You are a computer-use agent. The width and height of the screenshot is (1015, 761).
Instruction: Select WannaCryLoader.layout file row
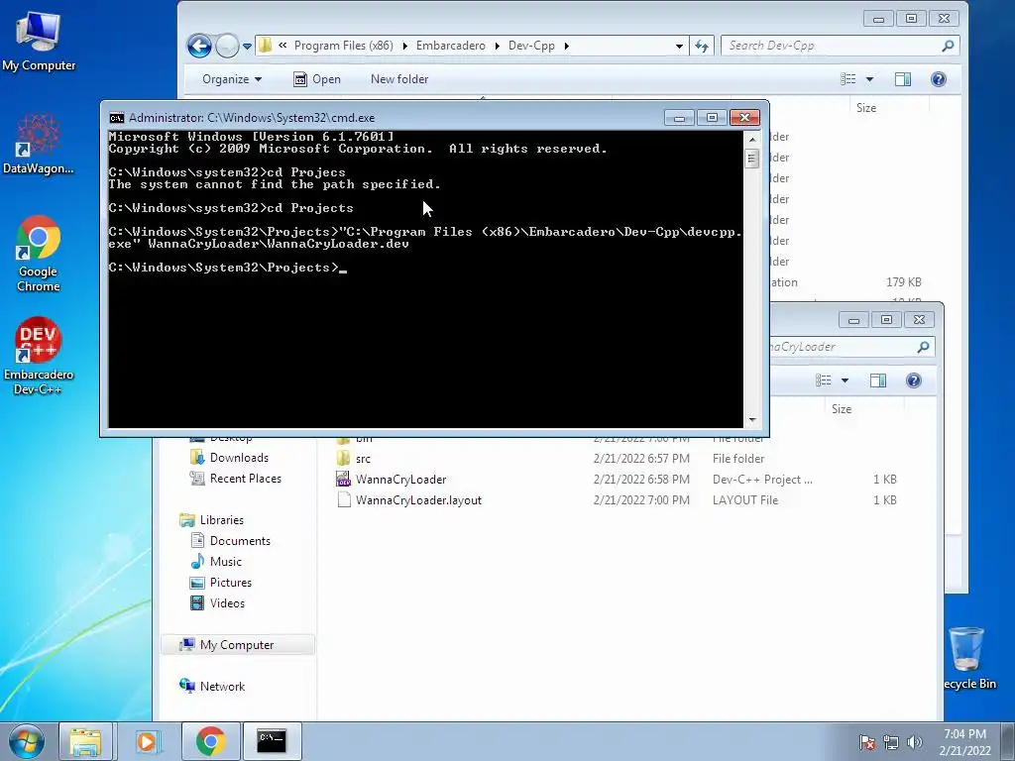click(x=615, y=500)
